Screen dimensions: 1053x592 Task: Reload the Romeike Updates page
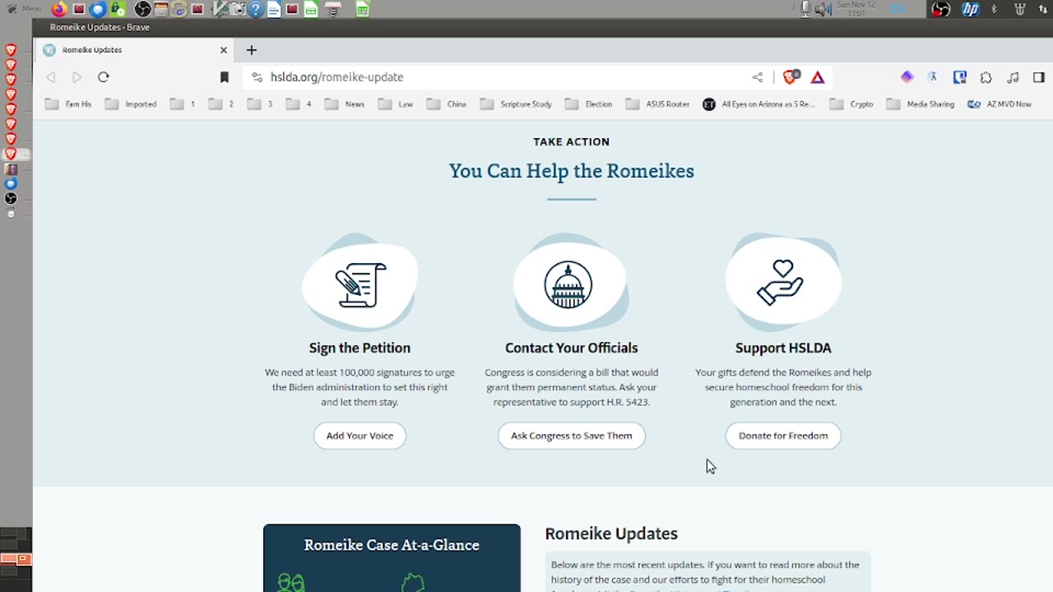click(x=104, y=76)
